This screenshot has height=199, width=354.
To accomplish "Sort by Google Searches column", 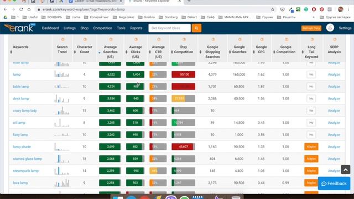I will [230, 52].
